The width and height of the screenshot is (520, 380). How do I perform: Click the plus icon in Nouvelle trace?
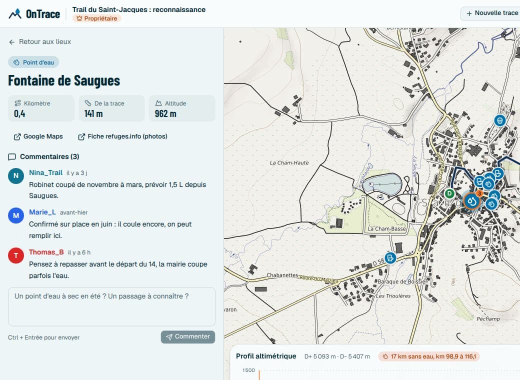tap(469, 13)
